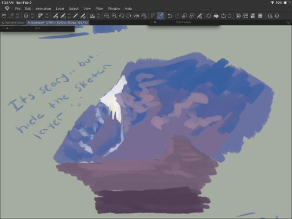Click the Tool palette grip handle

[3, 28]
